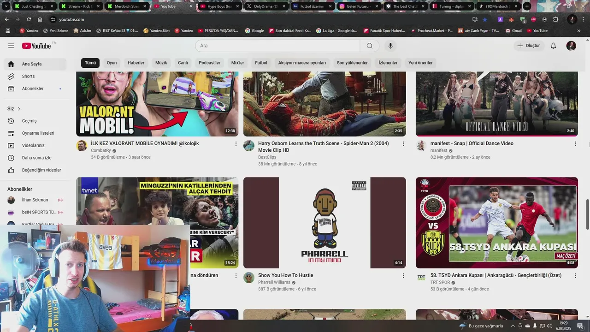The height and width of the screenshot is (332, 590).
Task: Open Ana Sayfa in the sidebar
Action: click(x=36, y=64)
